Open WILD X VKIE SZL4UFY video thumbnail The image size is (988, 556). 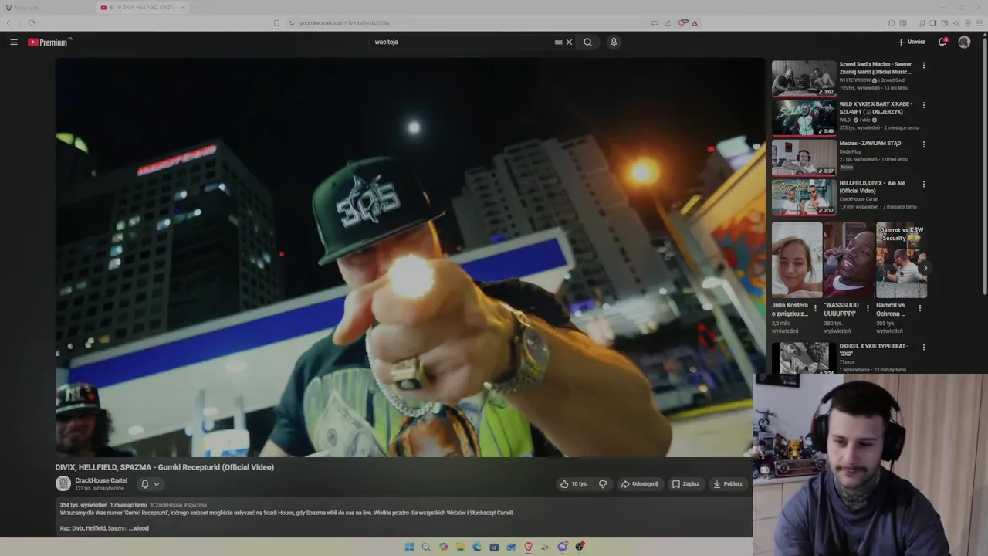tap(804, 117)
